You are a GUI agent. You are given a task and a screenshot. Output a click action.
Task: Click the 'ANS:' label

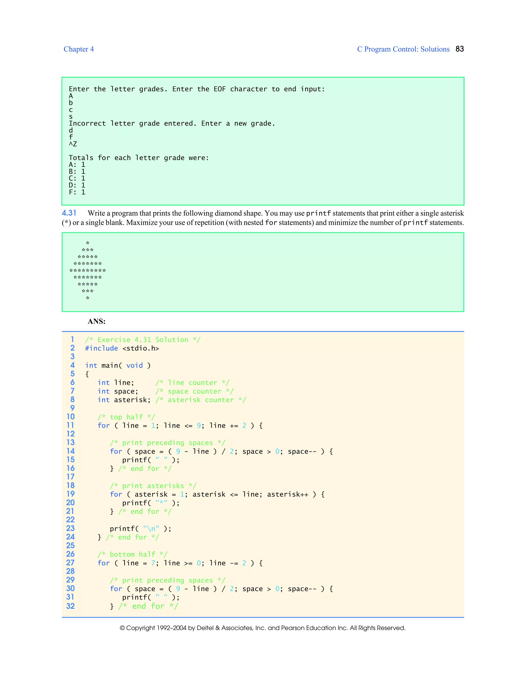pyautogui.click(x=97, y=321)
